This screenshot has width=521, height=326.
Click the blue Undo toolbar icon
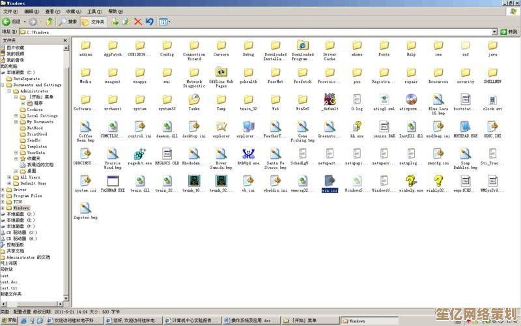coord(149,22)
